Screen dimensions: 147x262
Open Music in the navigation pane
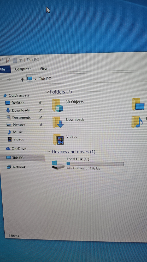pyautogui.click(x=18, y=132)
